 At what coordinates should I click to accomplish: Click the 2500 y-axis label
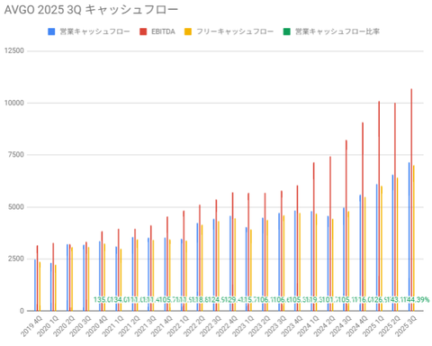(x=16, y=259)
